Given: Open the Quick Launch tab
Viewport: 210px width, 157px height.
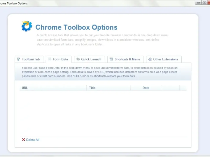Looking at the screenshot, I should point(90,59).
